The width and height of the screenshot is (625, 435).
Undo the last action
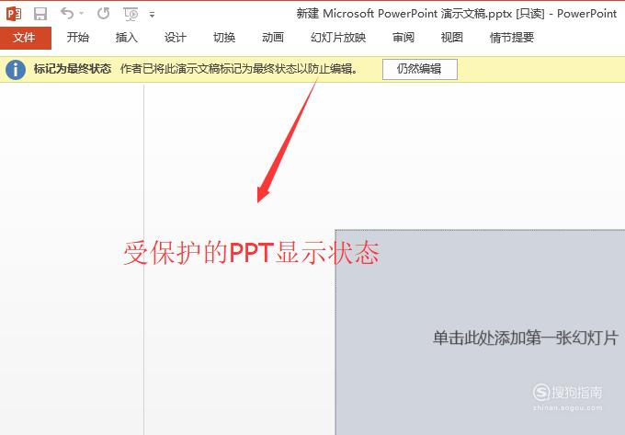66,14
